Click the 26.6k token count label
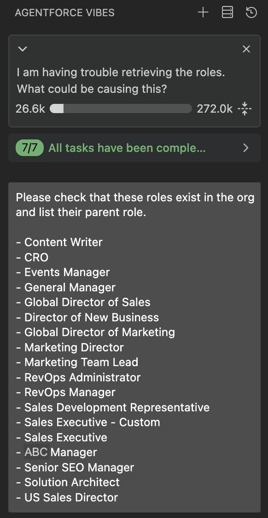The image size is (268, 518). [30, 108]
